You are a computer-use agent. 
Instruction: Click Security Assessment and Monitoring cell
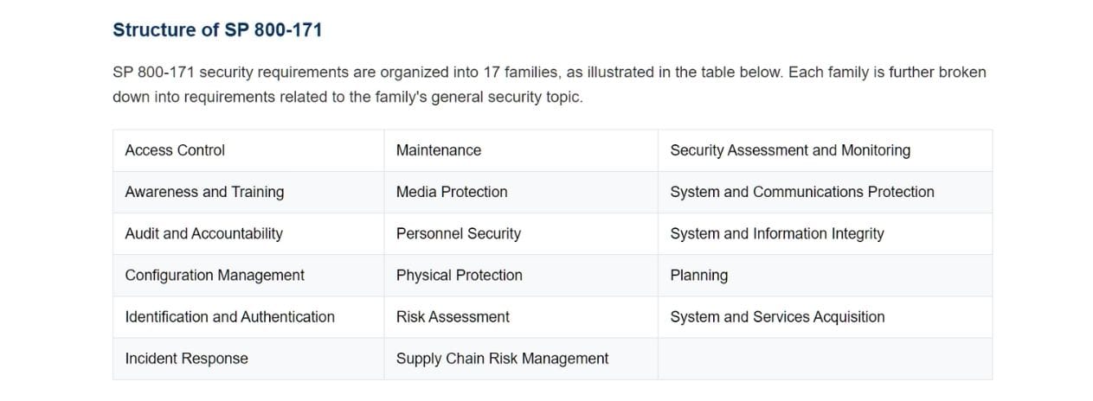coord(825,150)
